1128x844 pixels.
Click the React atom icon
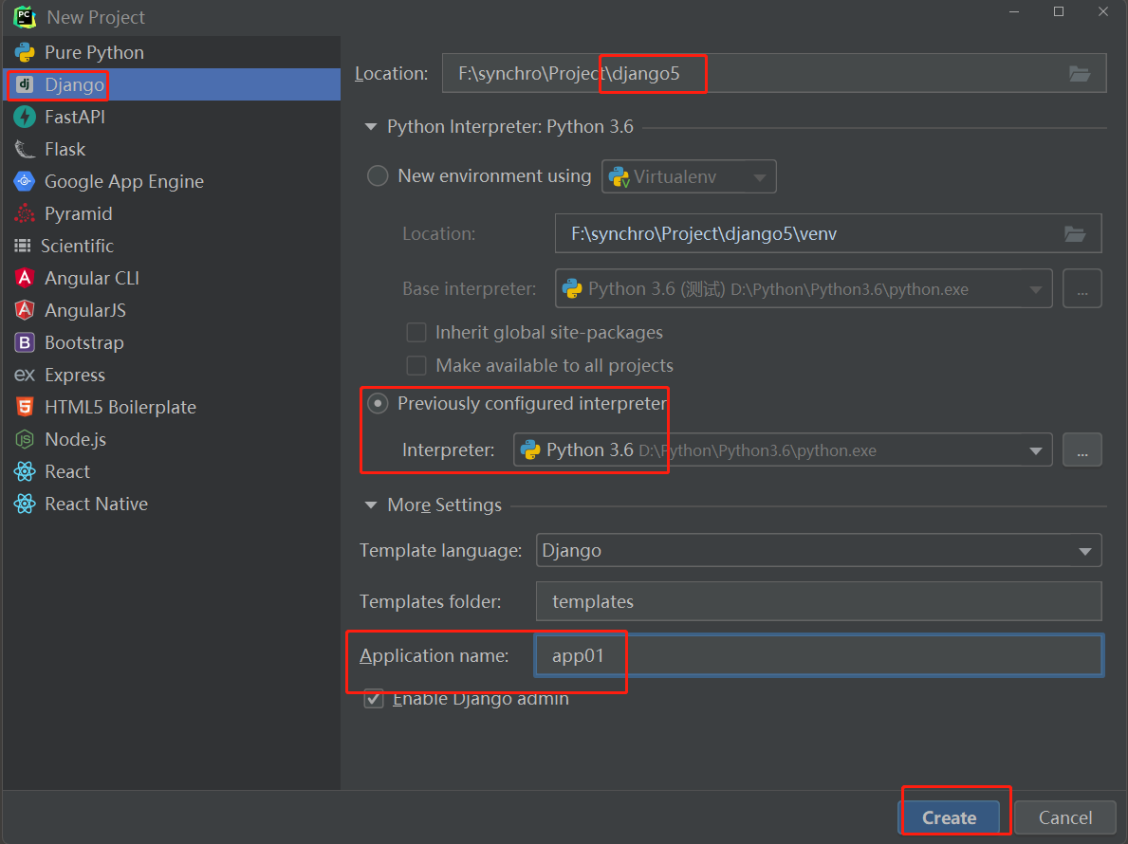25,471
